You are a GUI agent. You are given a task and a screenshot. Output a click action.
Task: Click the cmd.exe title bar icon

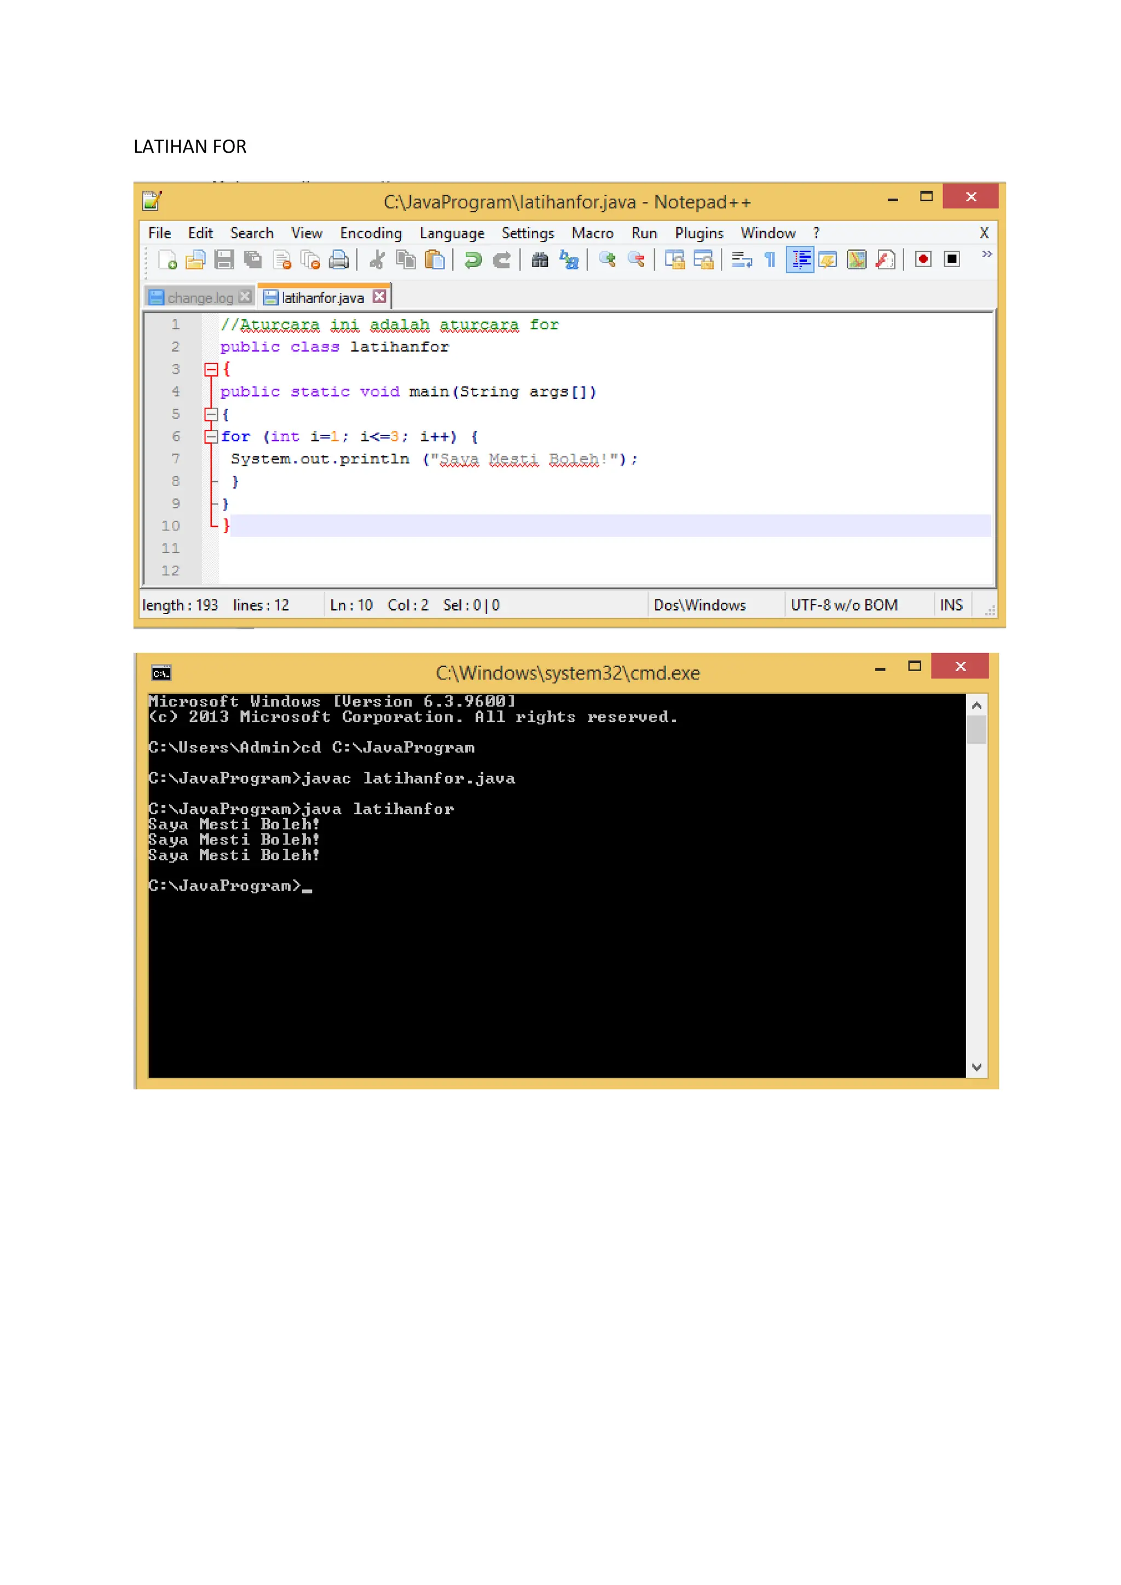click(x=161, y=674)
